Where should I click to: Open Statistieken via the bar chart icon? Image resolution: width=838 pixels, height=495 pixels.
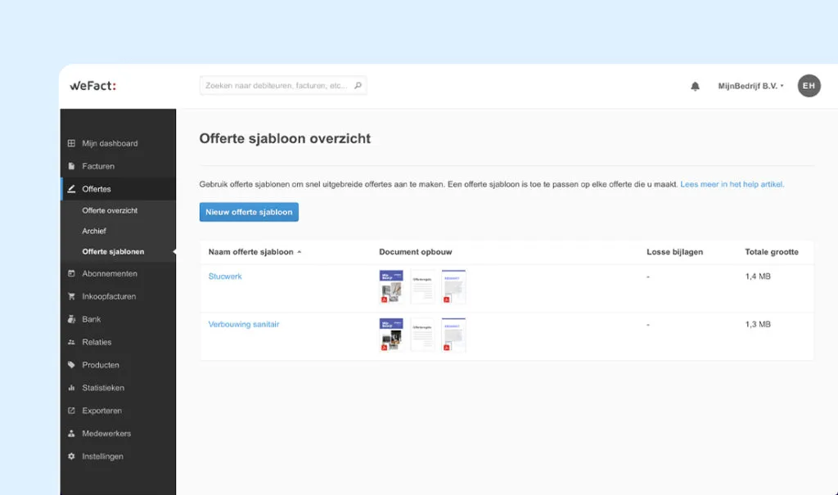click(72, 388)
